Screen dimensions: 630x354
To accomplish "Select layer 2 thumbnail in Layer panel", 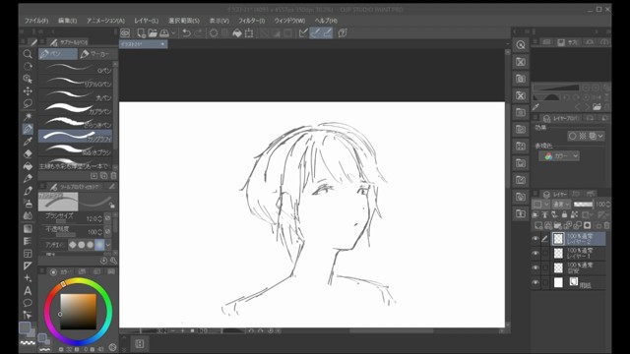I will click(x=558, y=239).
